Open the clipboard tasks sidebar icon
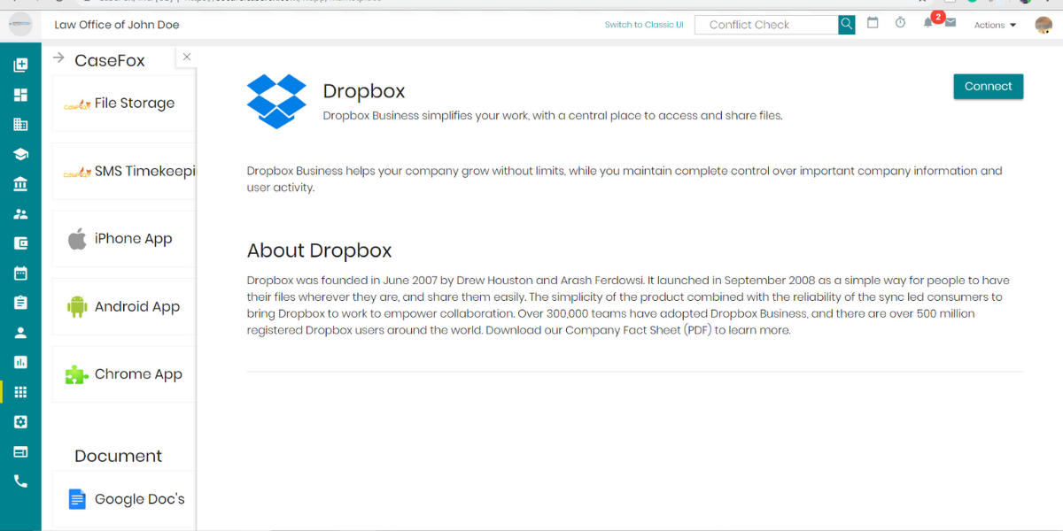The height and width of the screenshot is (531, 1063). [x=20, y=303]
